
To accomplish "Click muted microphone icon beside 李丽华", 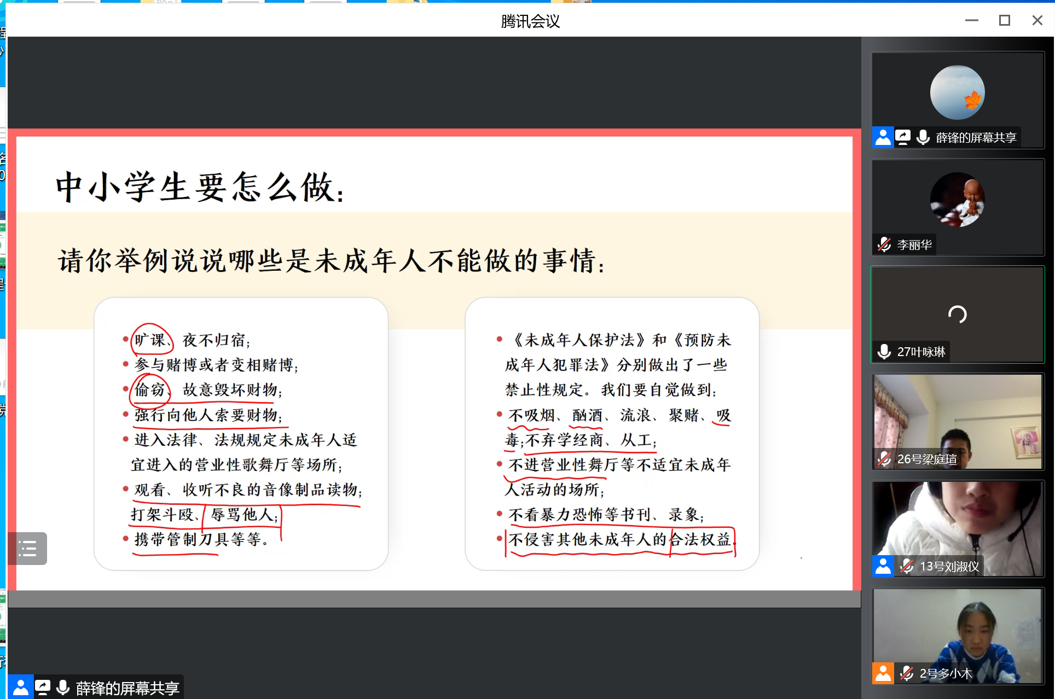I will click(884, 244).
